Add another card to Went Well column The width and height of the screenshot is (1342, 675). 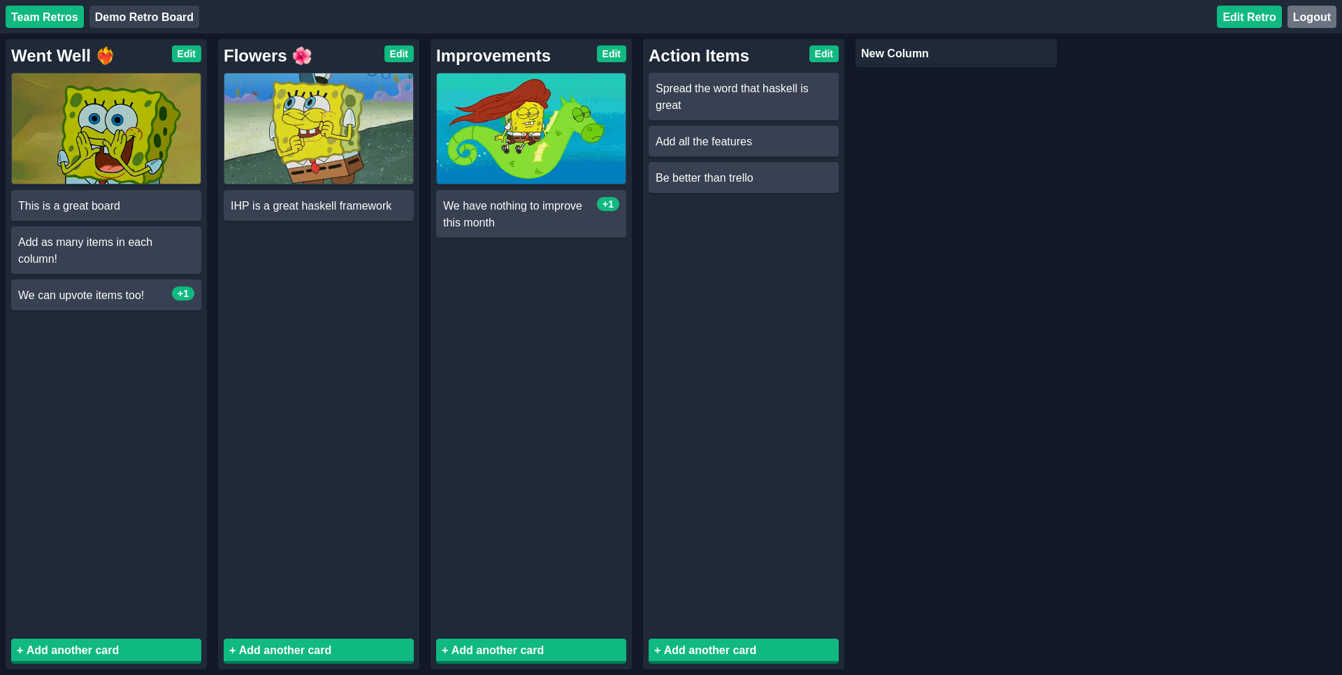[106, 650]
